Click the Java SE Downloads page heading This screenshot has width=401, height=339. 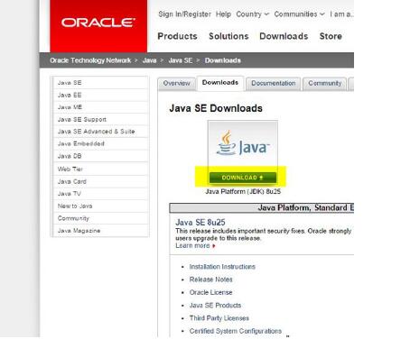pos(216,108)
